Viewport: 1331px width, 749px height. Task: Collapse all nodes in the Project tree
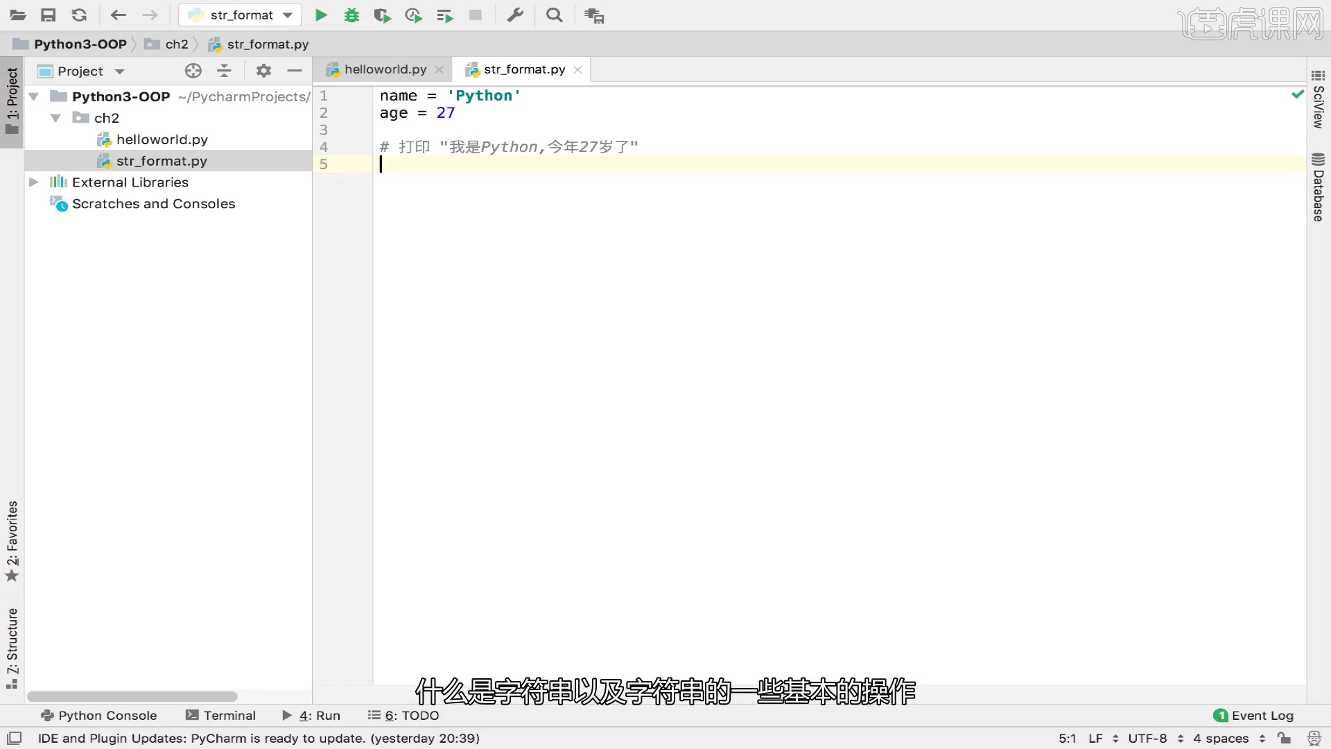tap(224, 70)
